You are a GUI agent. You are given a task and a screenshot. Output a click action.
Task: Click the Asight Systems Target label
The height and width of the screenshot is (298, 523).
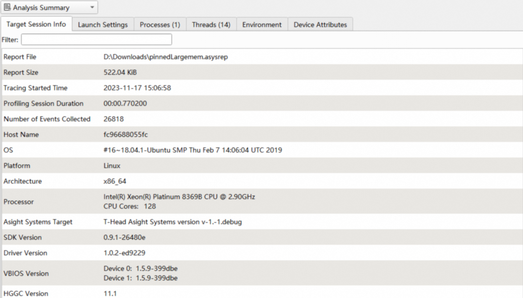coord(38,222)
